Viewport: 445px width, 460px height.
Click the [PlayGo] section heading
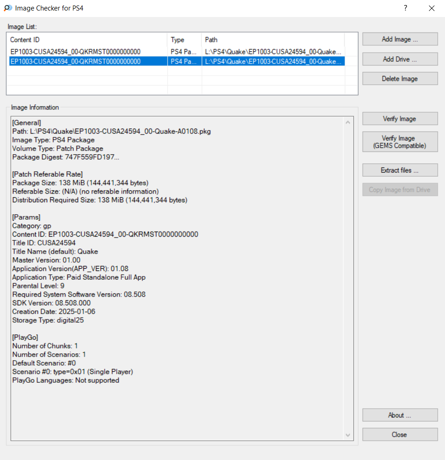25,337
